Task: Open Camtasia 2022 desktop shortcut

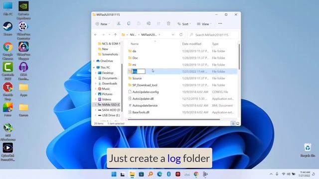Action: 8,71
